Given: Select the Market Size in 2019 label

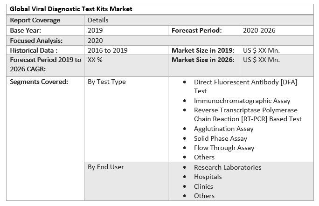Looking at the screenshot, I should click(203, 50).
